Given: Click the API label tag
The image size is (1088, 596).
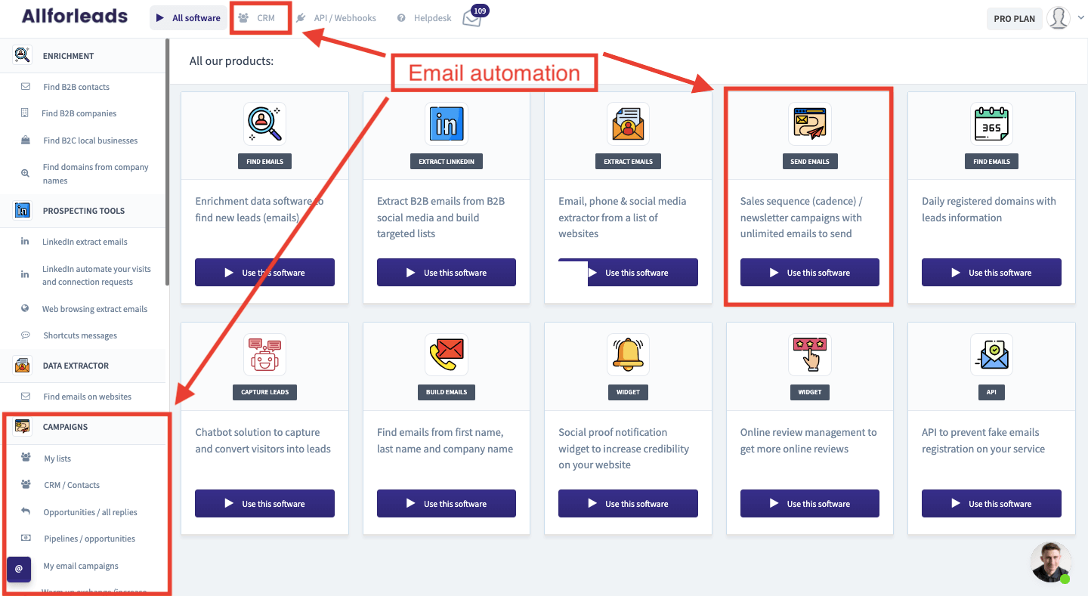Looking at the screenshot, I should click(991, 392).
